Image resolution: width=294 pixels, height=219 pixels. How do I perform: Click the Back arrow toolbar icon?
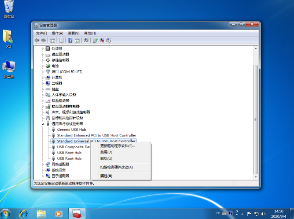click(37, 40)
